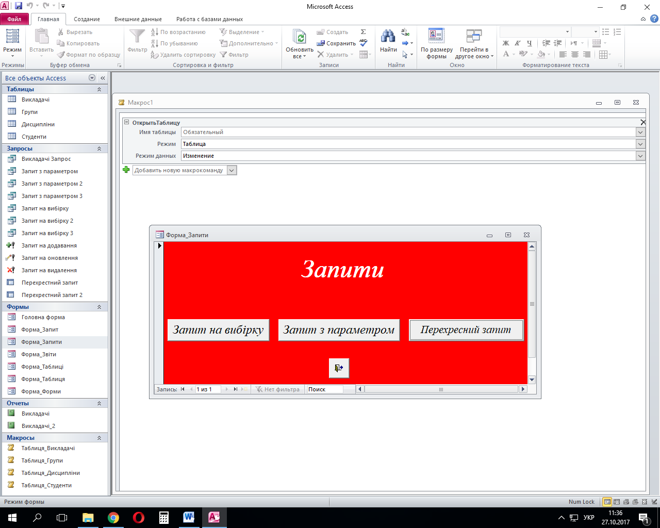Viewport: 660px width, 528px height.
Task: Collapse the ОткрытьТаблицу macro action
Action: click(126, 122)
